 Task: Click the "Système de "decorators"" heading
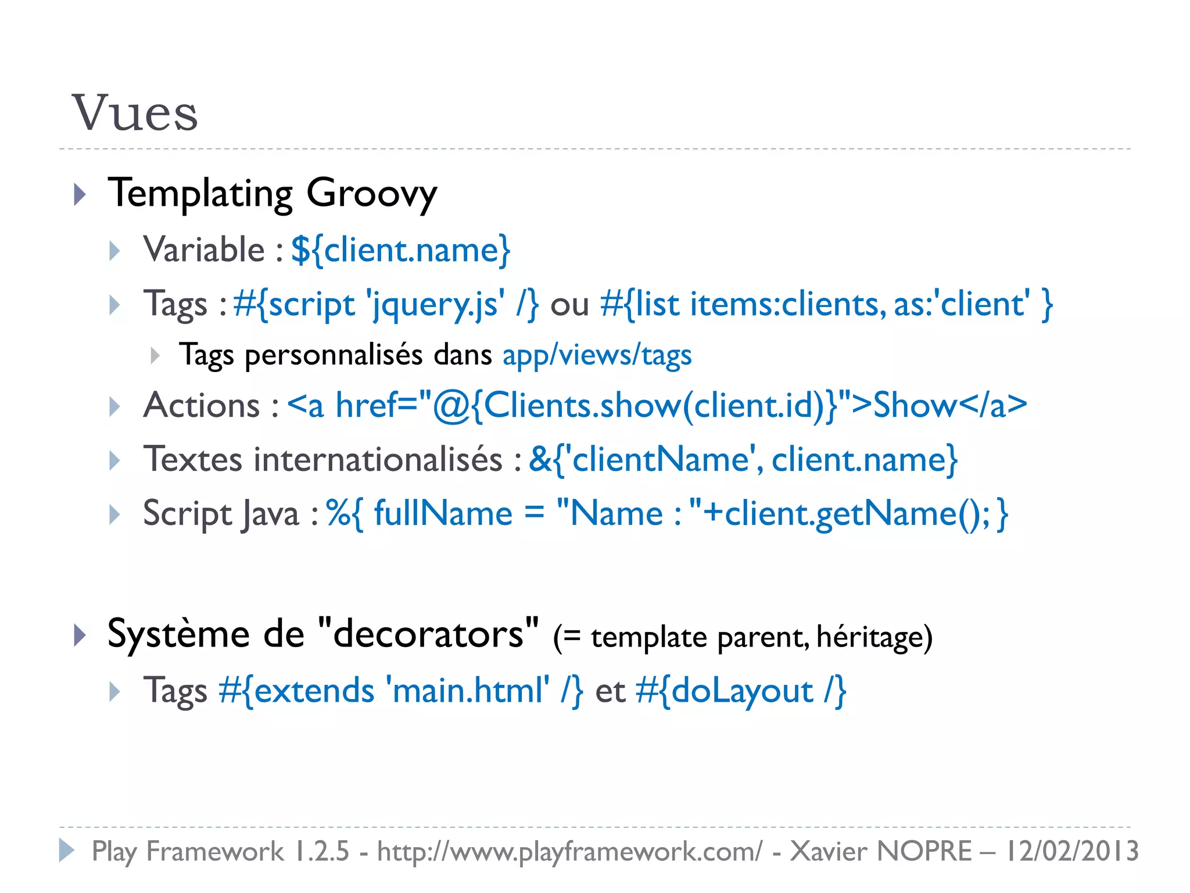coord(323,634)
